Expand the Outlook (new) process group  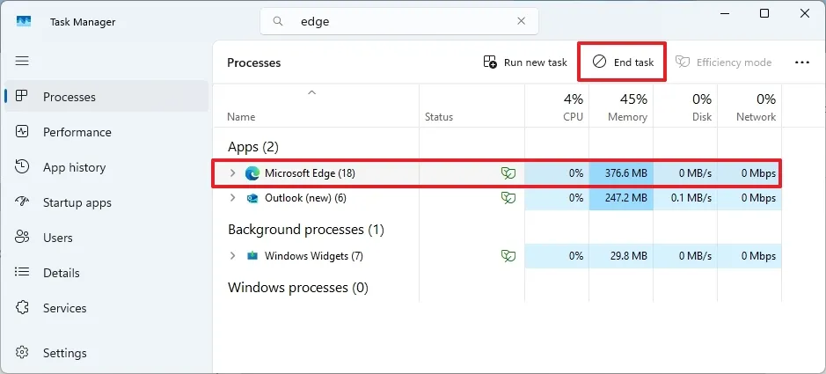[x=232, y=198]
